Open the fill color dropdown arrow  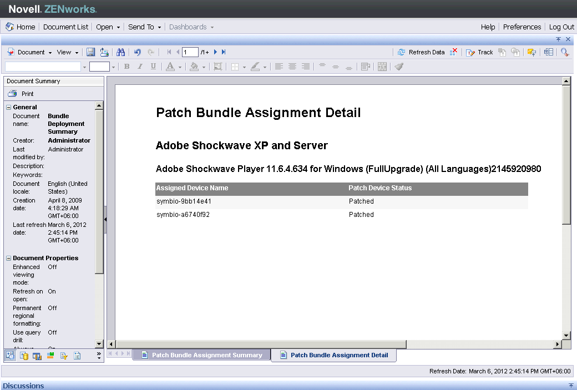pos(204,67)
